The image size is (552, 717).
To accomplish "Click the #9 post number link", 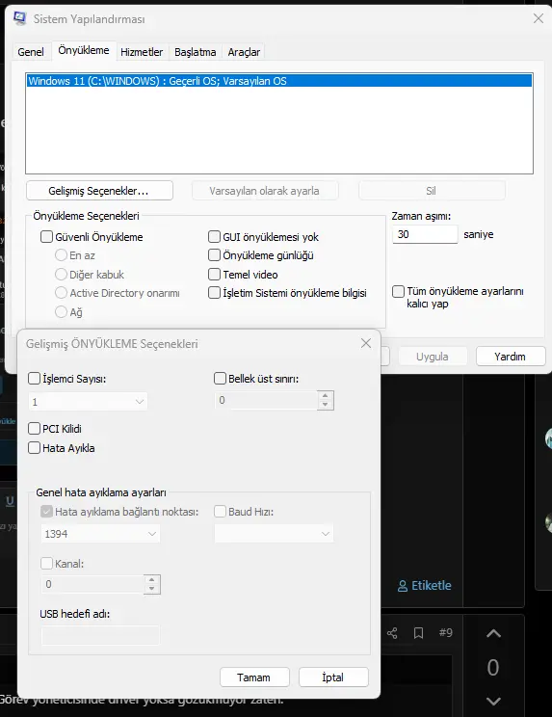I will pos(445,633).
